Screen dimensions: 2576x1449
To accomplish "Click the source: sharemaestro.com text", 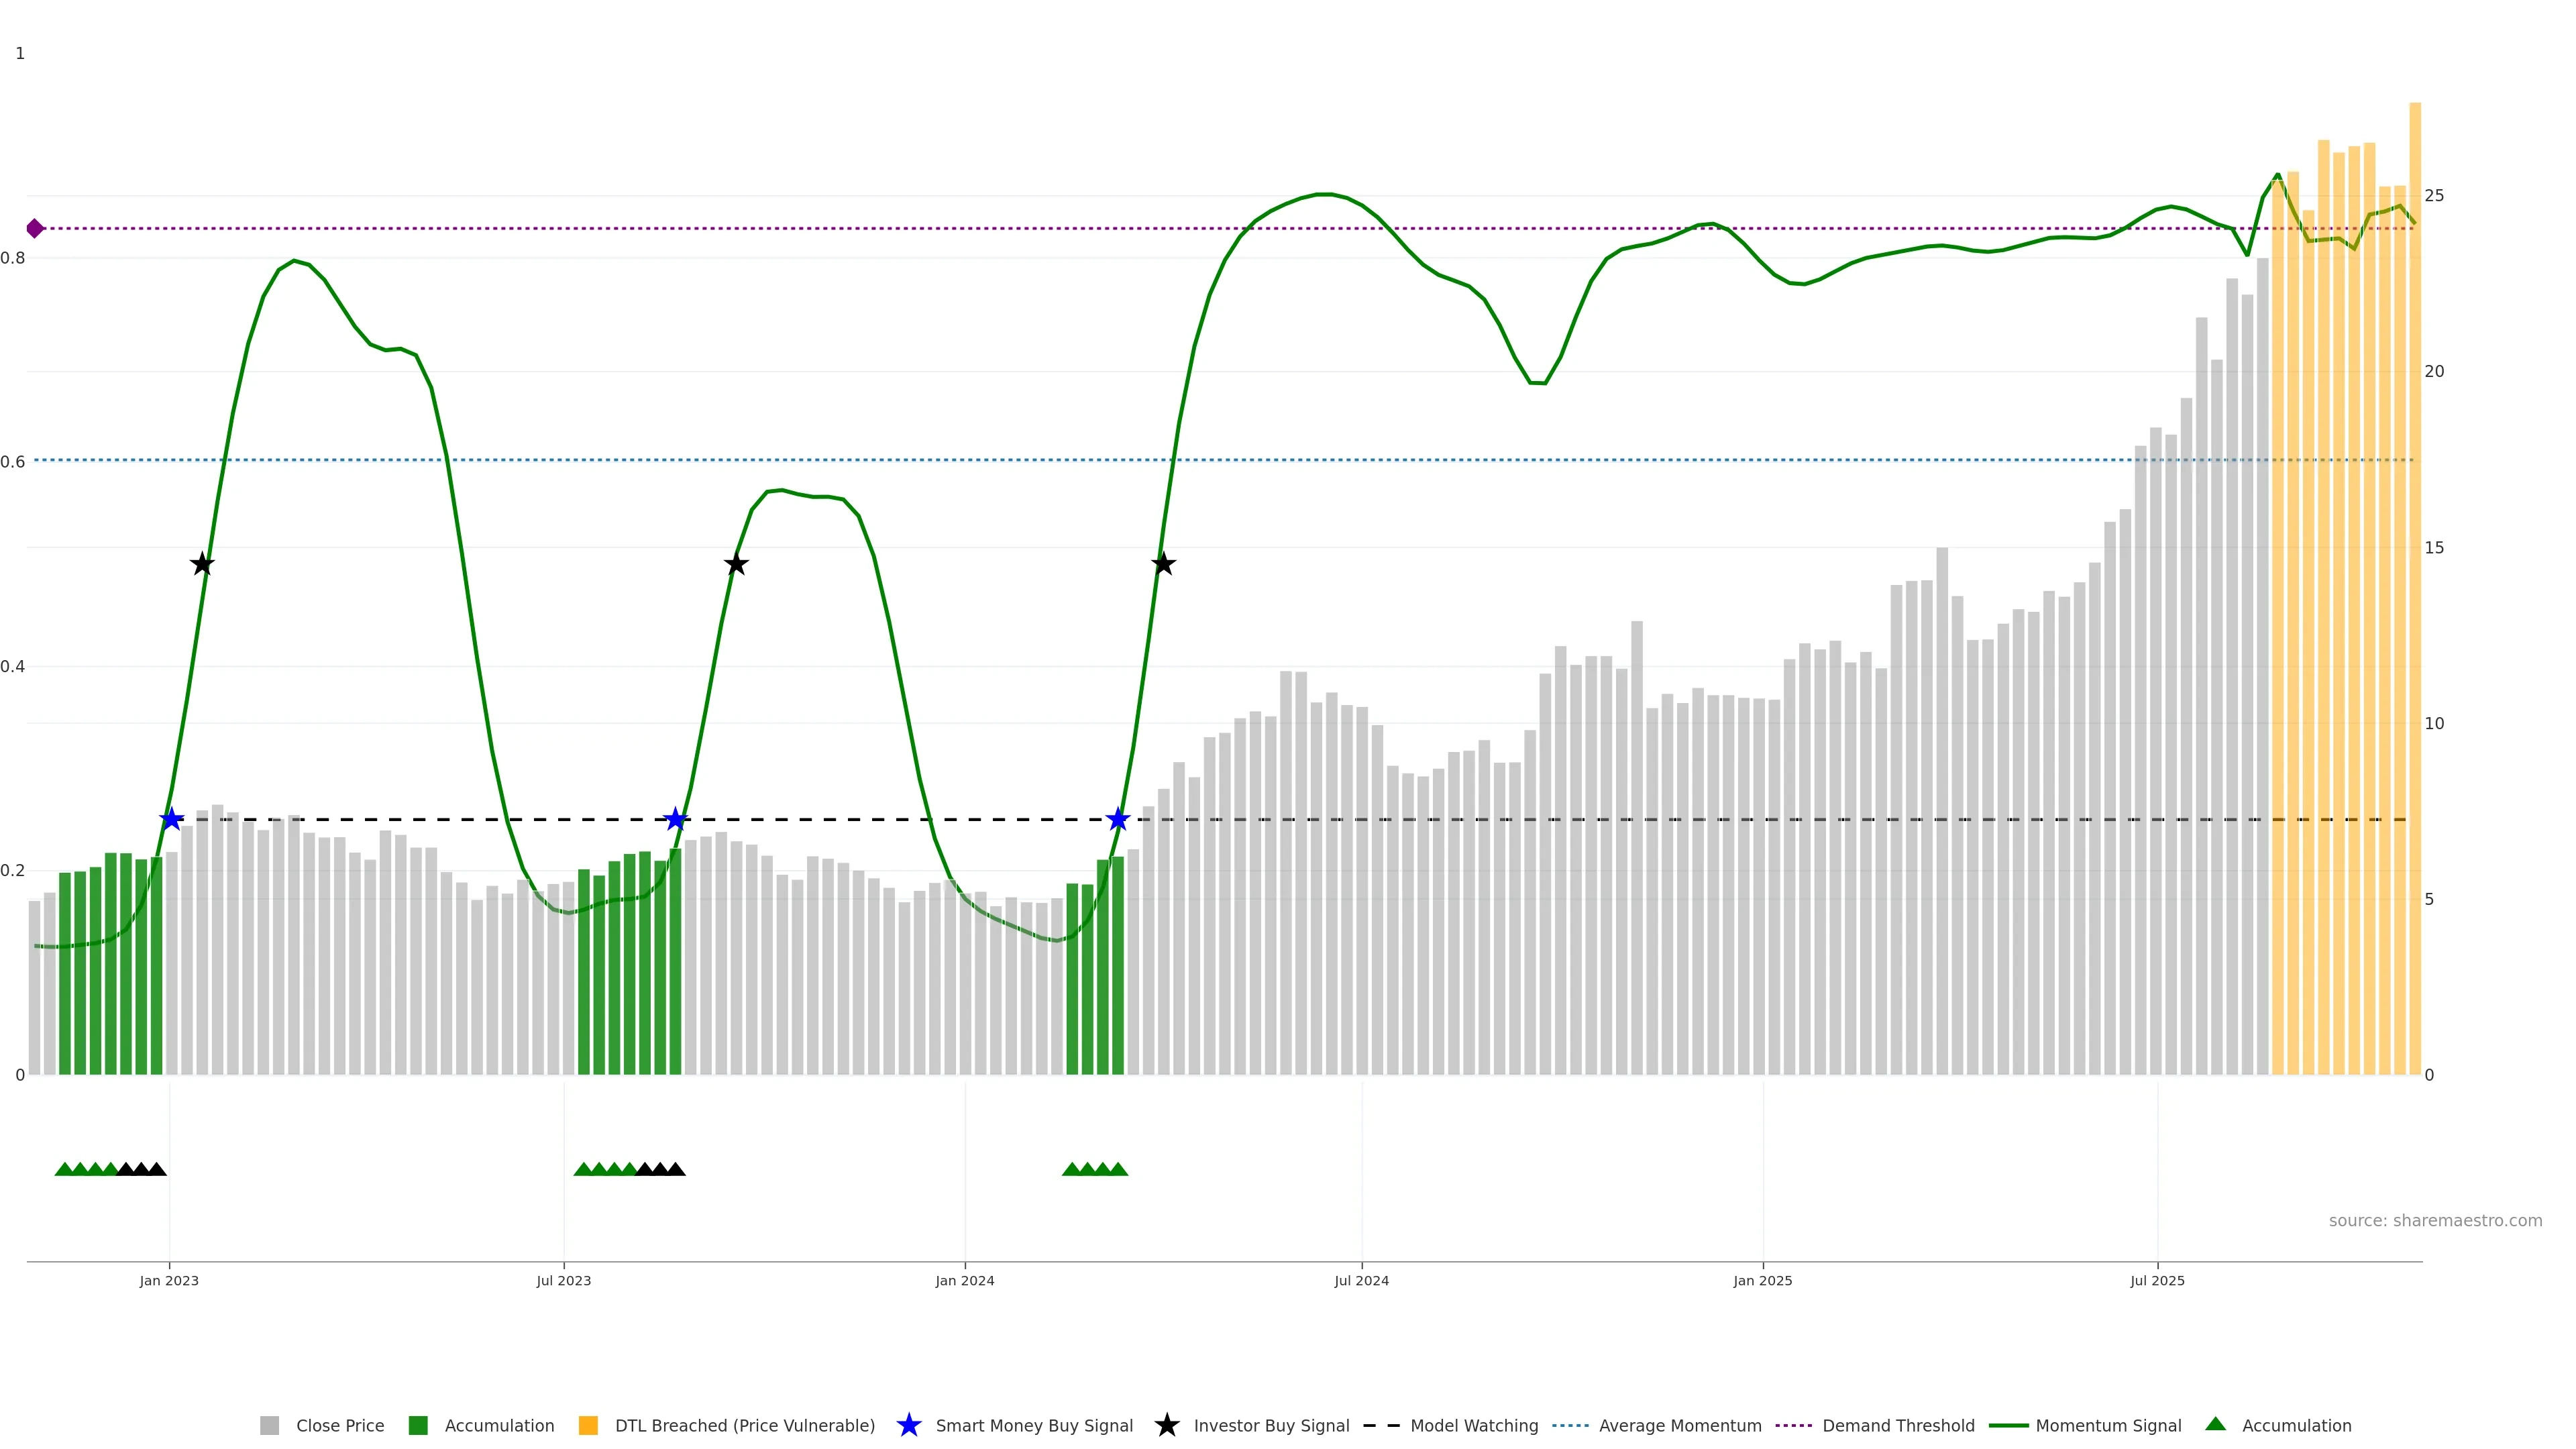I will pos(2435,1221).
